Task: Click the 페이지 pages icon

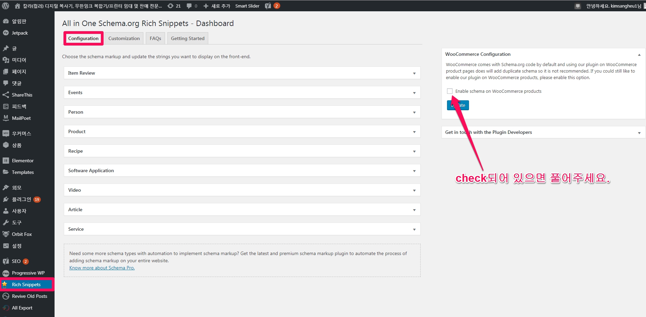Action: click(6, 72)
